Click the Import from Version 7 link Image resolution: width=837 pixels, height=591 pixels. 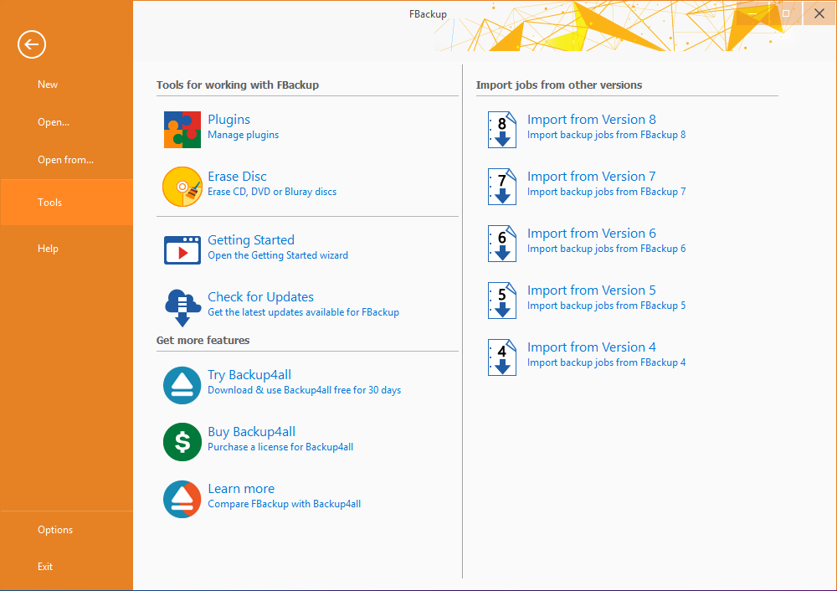point(591,177)
